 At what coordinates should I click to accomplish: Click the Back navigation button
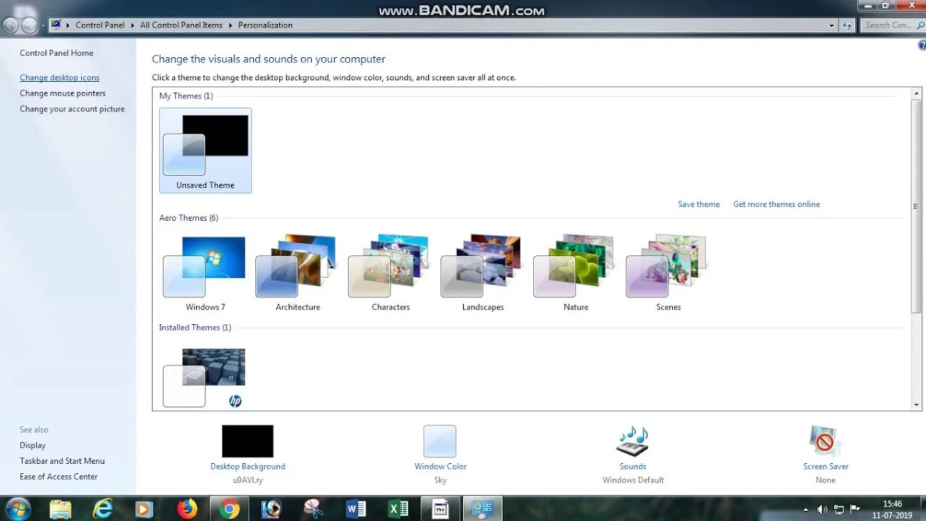point(11,25)
